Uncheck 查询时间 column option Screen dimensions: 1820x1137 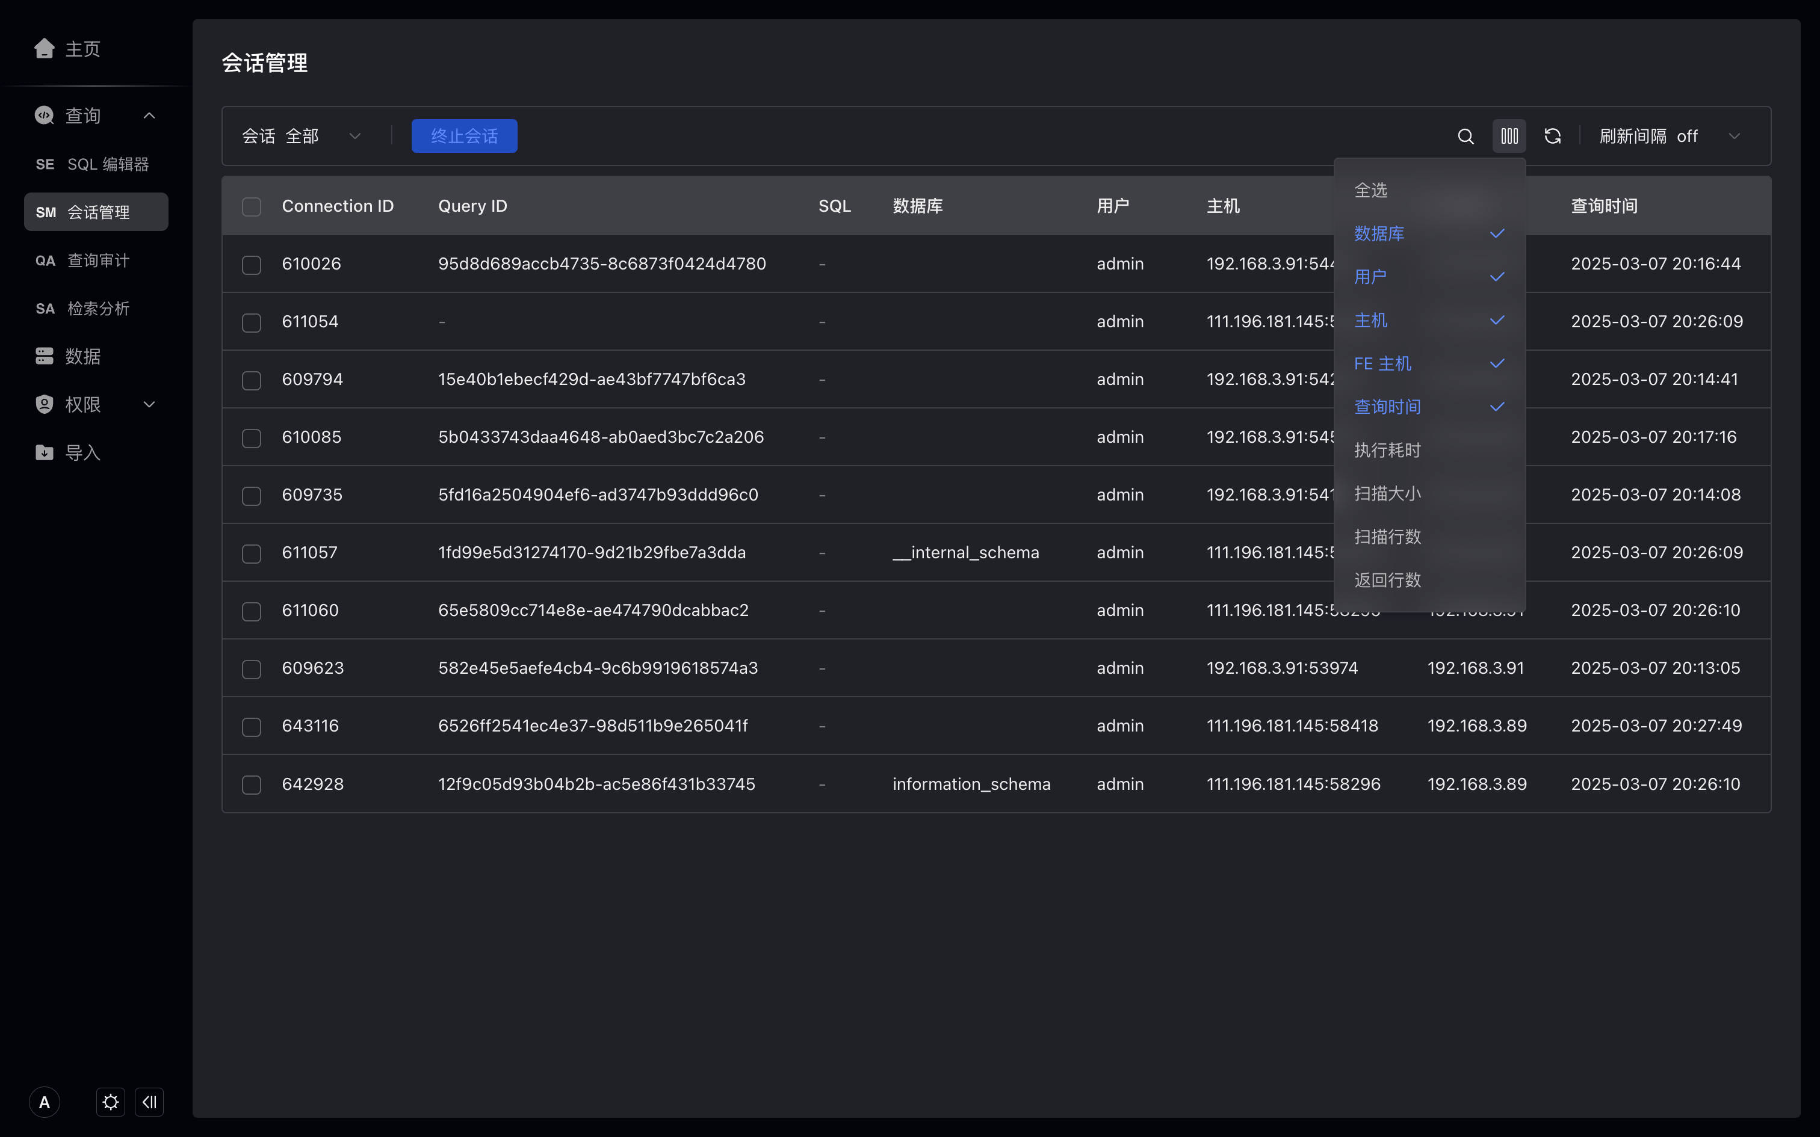coord(1429,407)
